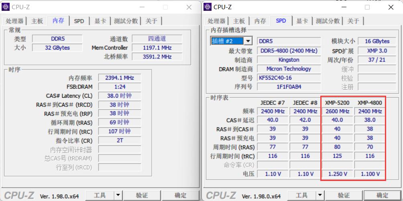Click the 确定 button in the left window

pos(180,196)
